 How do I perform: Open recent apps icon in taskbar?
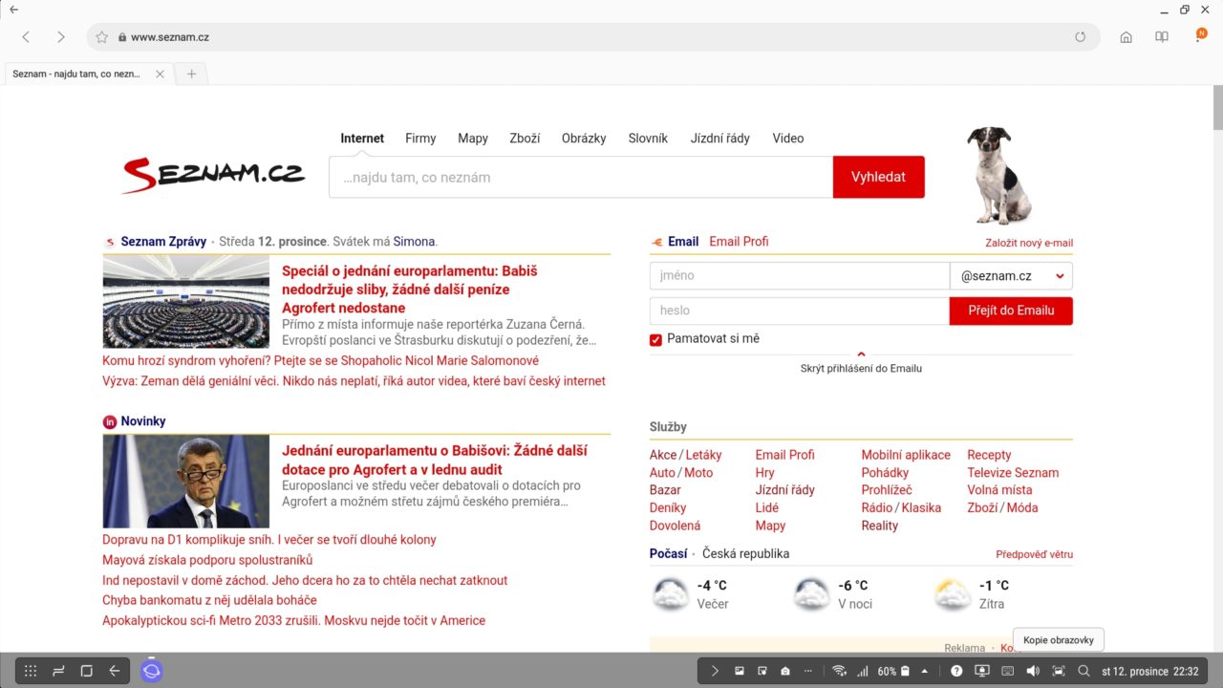(x=58, y=671)
